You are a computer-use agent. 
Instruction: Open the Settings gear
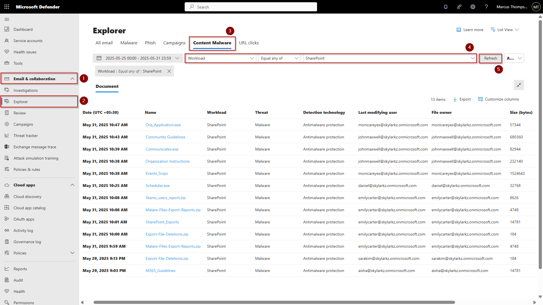[473, 7]
